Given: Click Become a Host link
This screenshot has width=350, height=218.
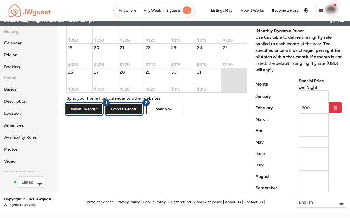Looking at the screenshot, I should [x=285, y=10].
